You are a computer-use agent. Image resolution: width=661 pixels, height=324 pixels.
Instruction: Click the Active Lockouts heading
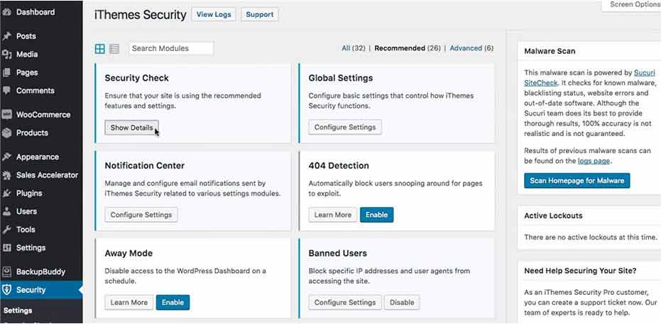point(553,216)
